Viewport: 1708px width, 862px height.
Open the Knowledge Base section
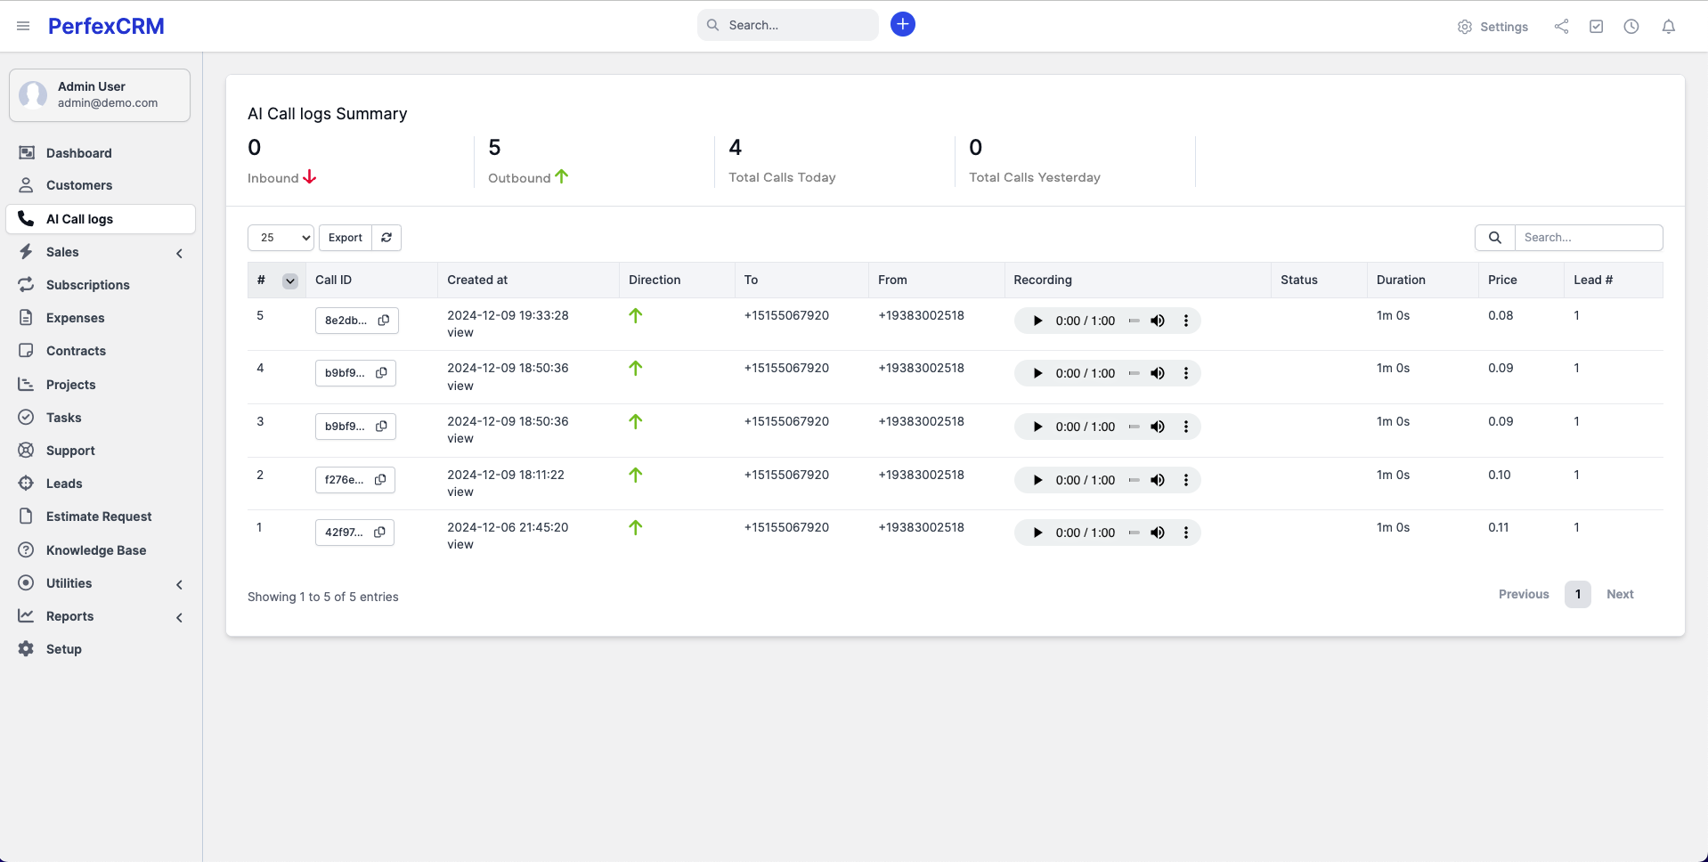[96, 550]
